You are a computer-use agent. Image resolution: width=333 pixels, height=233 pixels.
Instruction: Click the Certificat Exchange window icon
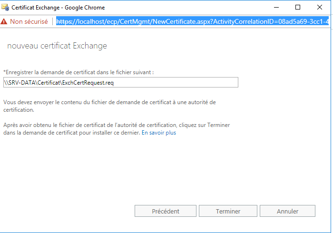5,7
